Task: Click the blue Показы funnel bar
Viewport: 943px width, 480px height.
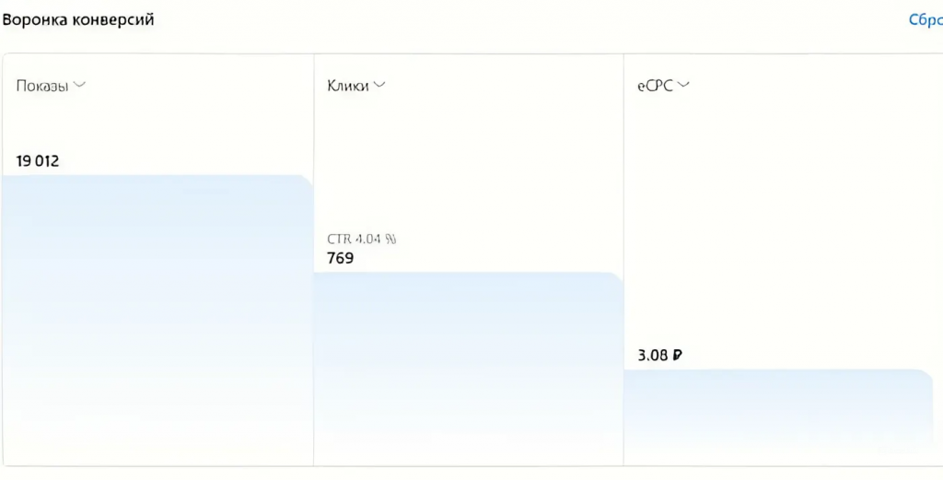Action: [x=157, y=322]
